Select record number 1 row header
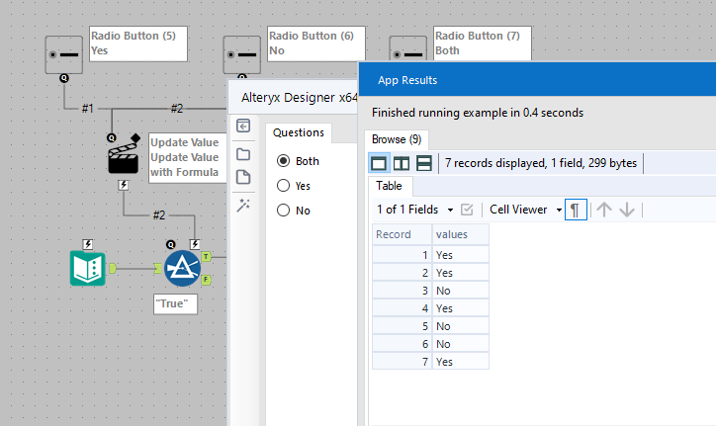The image size is (716, 426). [x=402, y=255]
